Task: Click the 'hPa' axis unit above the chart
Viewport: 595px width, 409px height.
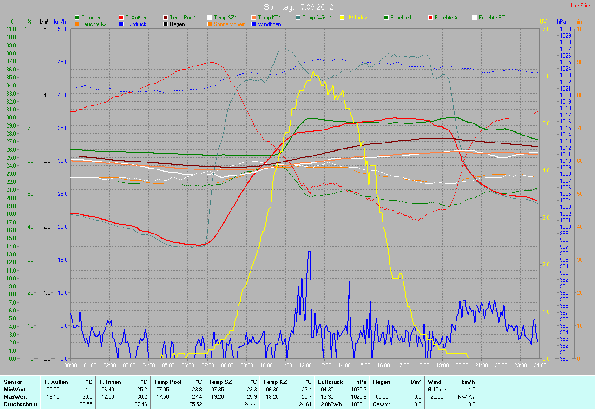Action: click(562, 22)
